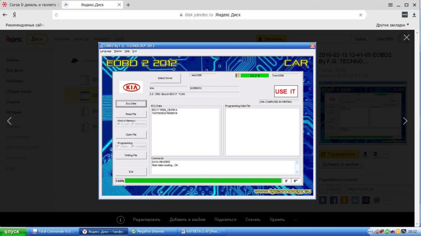Select the EEPROM memory radio button
This screenshot has width=421, height=236.
click(133, 124)
